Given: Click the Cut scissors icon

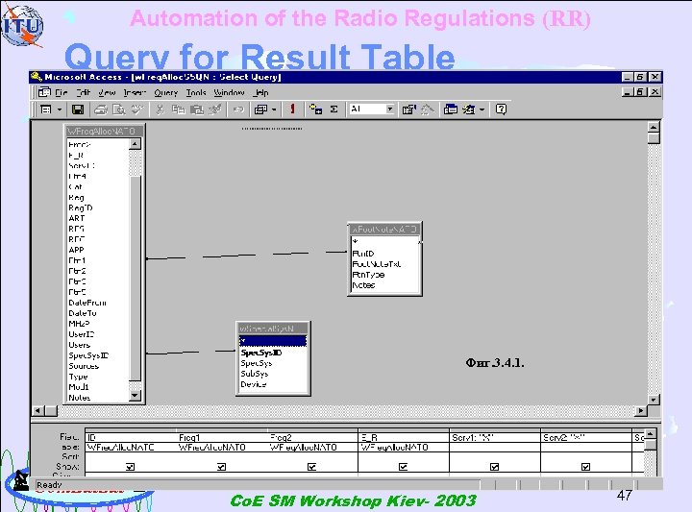Looking at the screenshot, I should [161, 109].
